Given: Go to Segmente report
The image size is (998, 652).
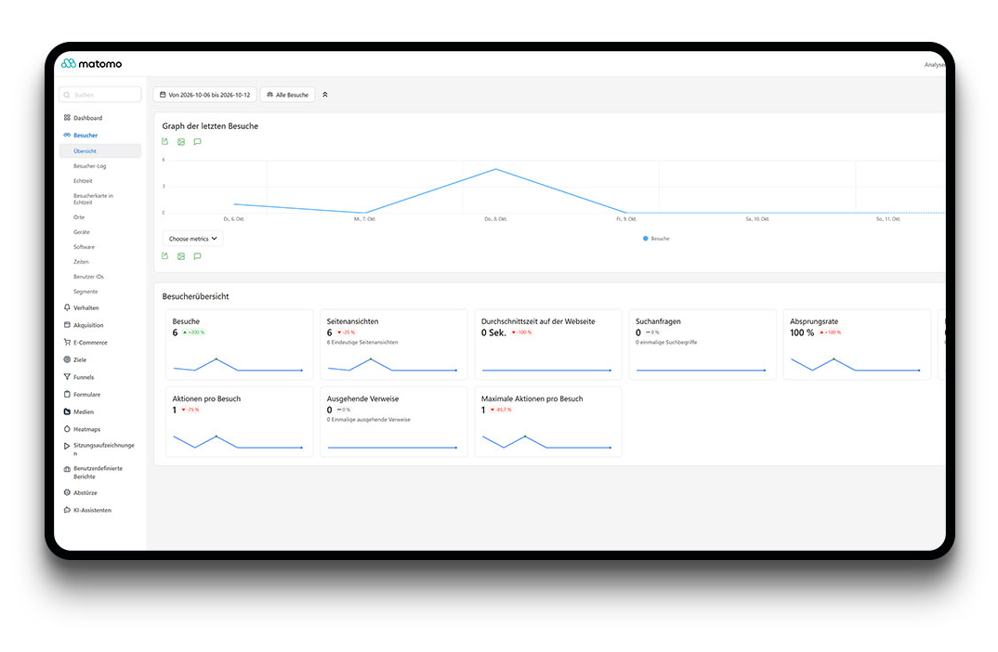Looking at the screenshot, I should (85, 292).
